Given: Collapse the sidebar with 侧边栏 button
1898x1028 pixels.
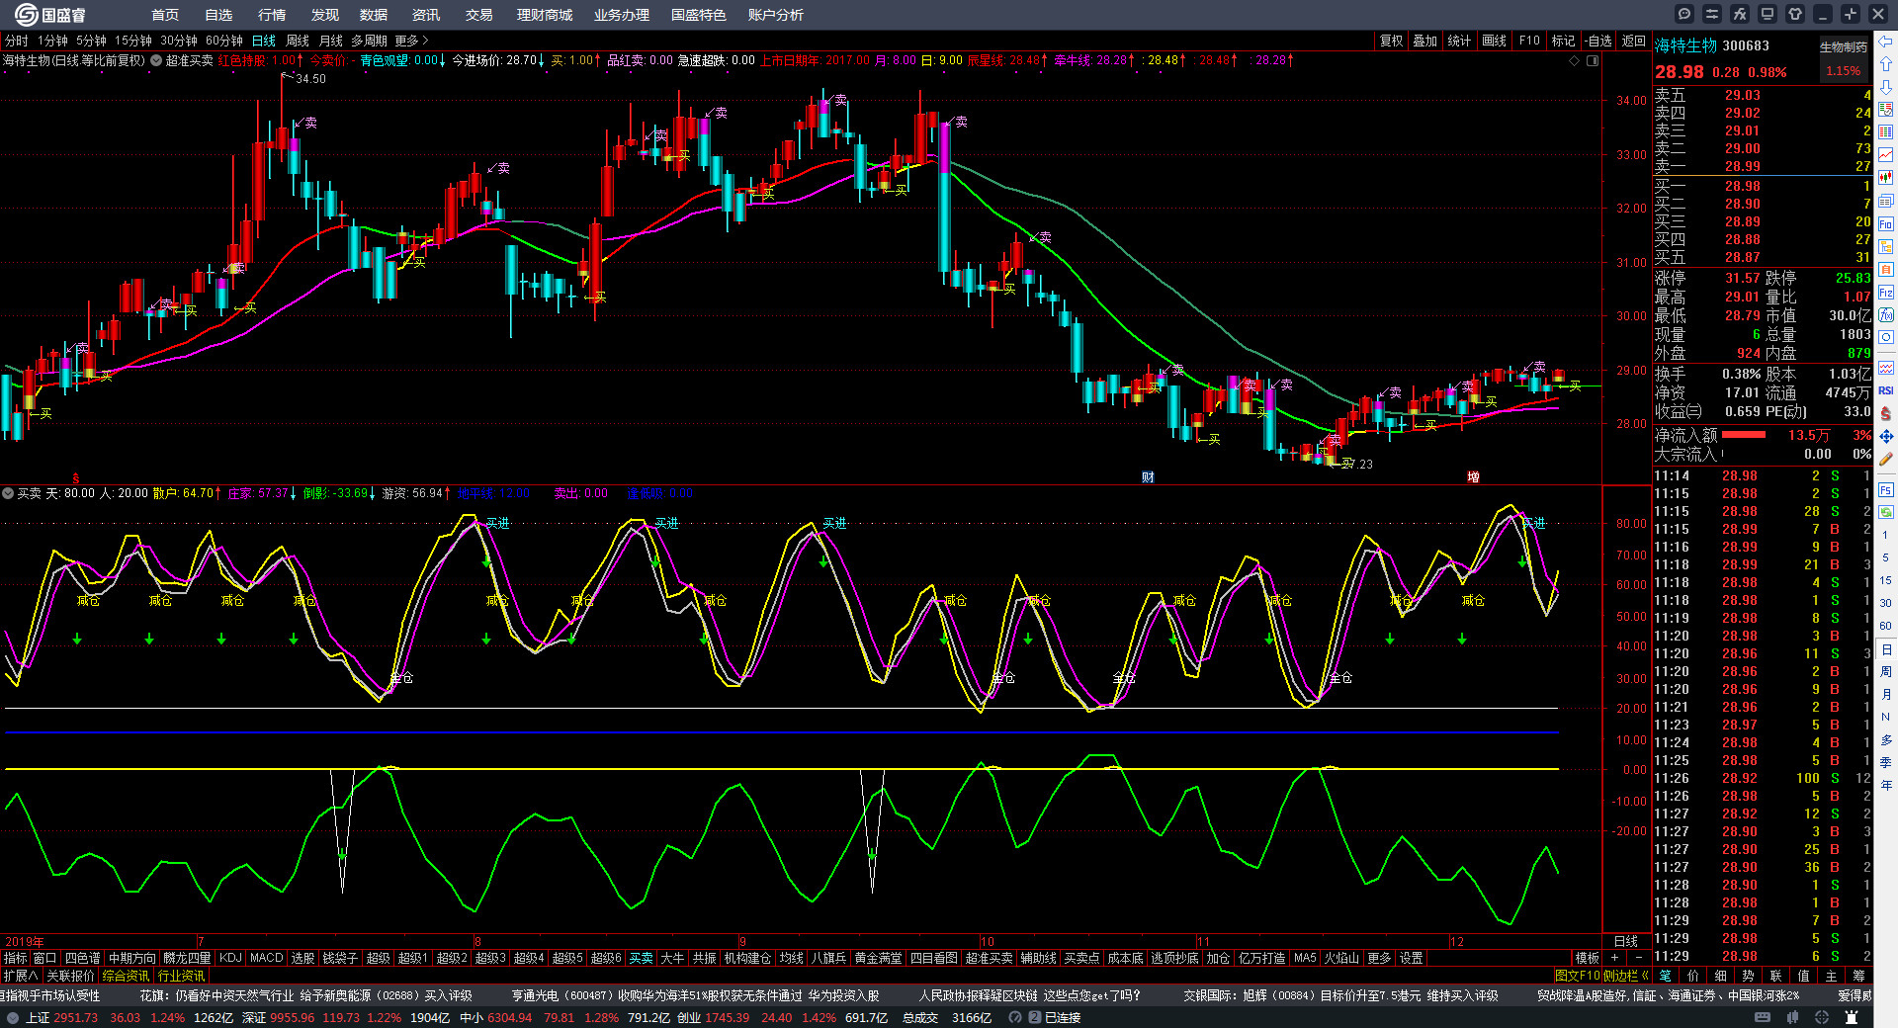Looking at the screenshot, I should 1626,976.
